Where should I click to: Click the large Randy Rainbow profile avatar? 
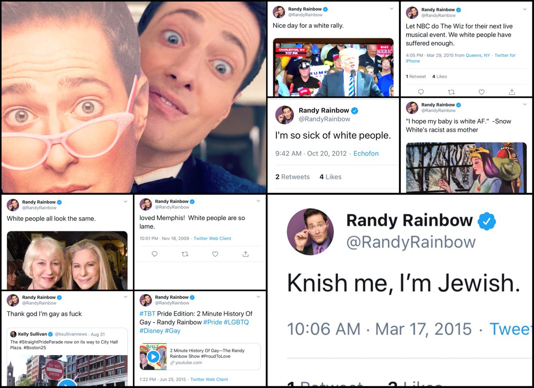[x=310, y=232]
